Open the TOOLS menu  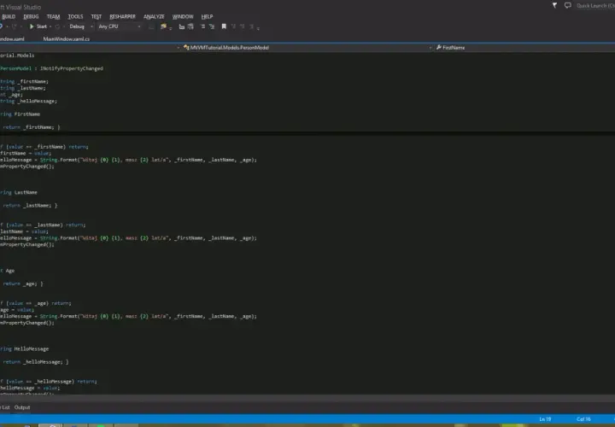click(75, 16)
